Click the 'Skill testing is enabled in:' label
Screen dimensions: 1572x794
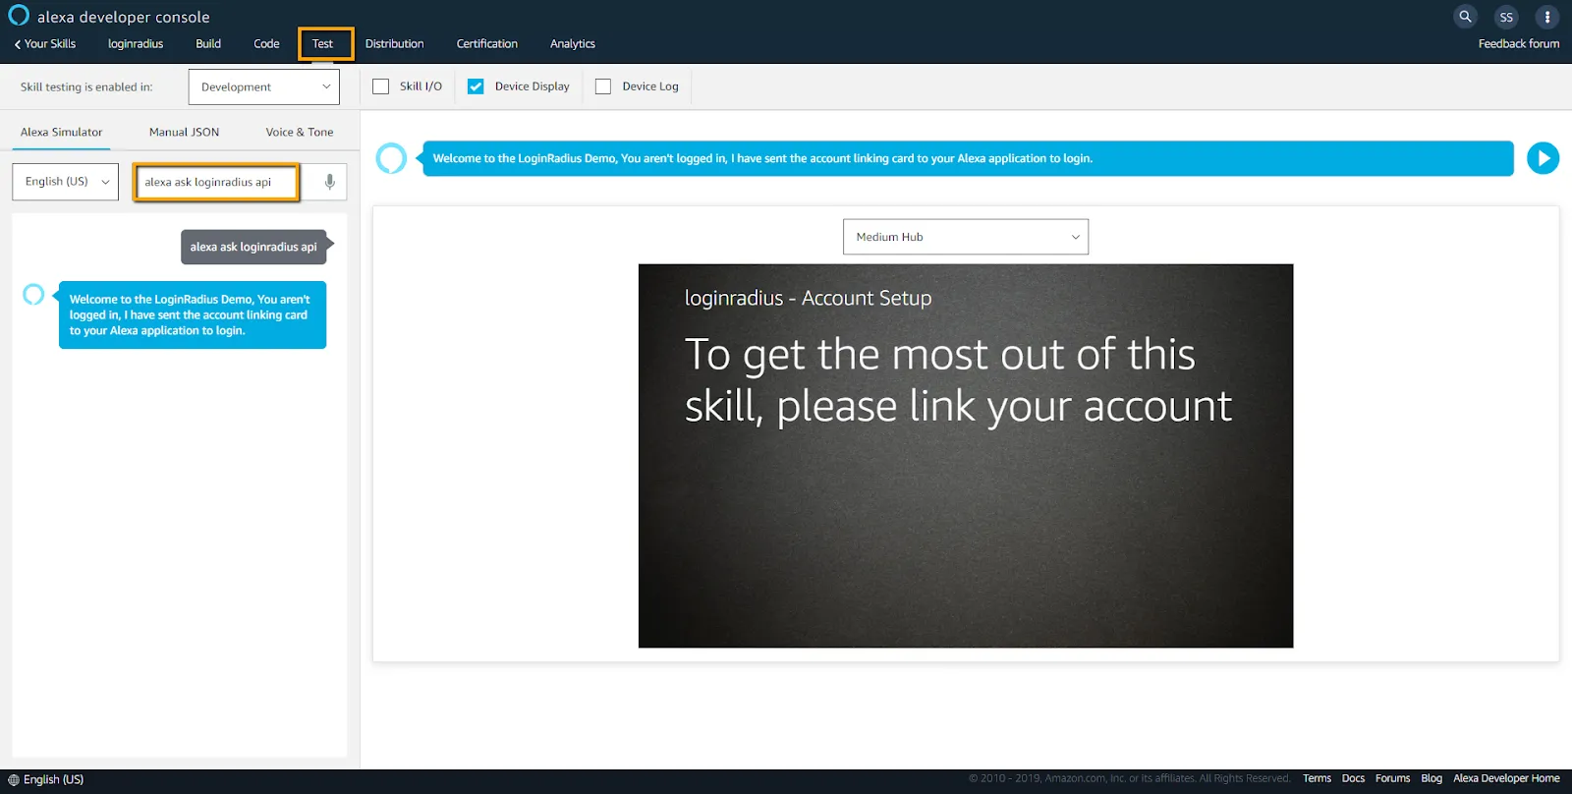[86, 86]
